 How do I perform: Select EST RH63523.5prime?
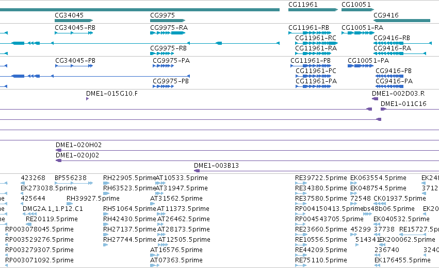pos(106,193)
